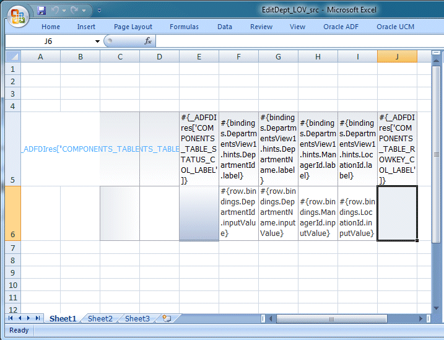This screenshot has height=340, width=444.
Task: Click the vertical scrollbar thumb
Action: tap(437, 154)
